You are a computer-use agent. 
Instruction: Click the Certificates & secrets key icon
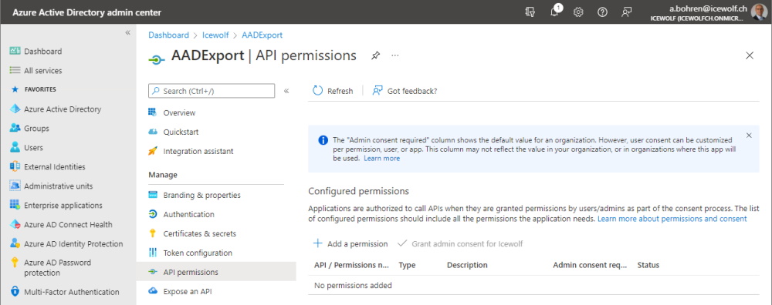point(153,234)
